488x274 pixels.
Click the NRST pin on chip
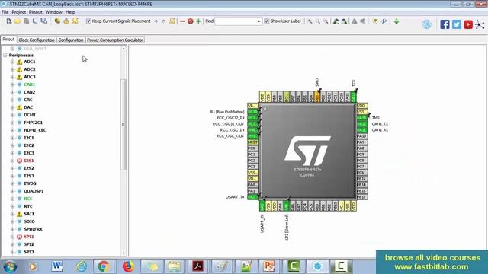(x=252, y=142)
